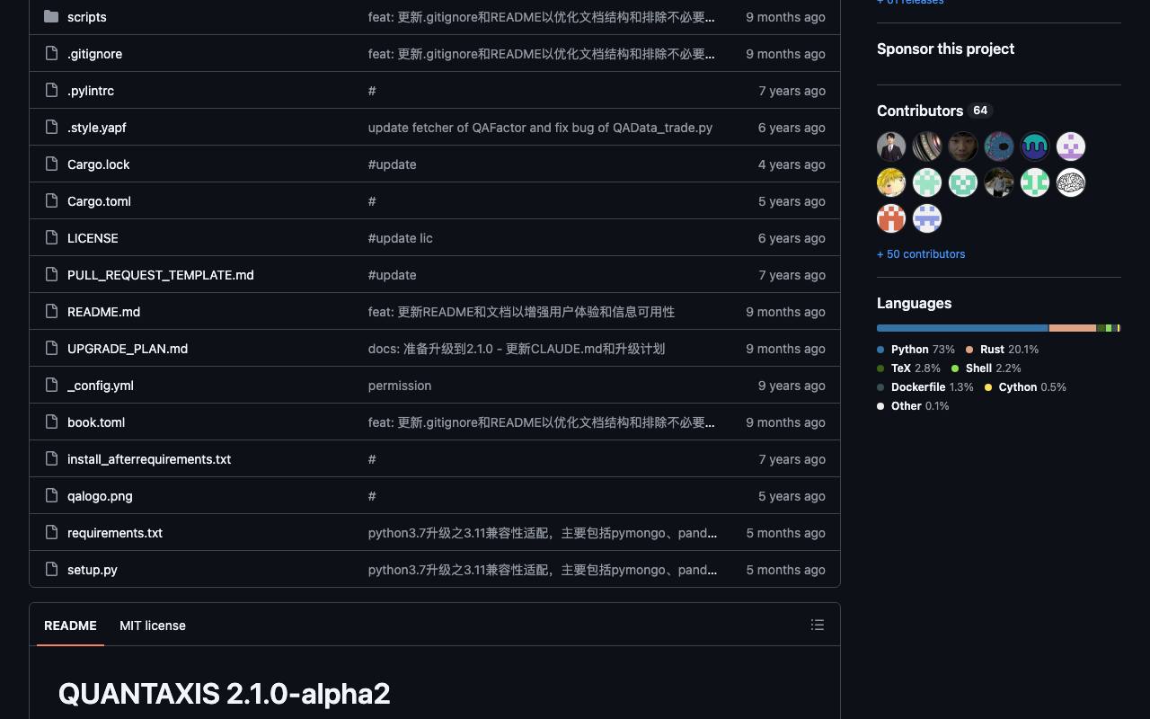Click the file icon next to README.md
The height and width of the screenshot is (719, 1150).
tap(51, 312)
